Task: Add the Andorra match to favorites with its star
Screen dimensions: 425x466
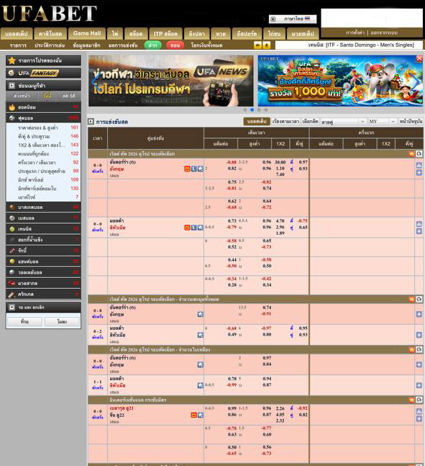Action: tap(201, 169)
